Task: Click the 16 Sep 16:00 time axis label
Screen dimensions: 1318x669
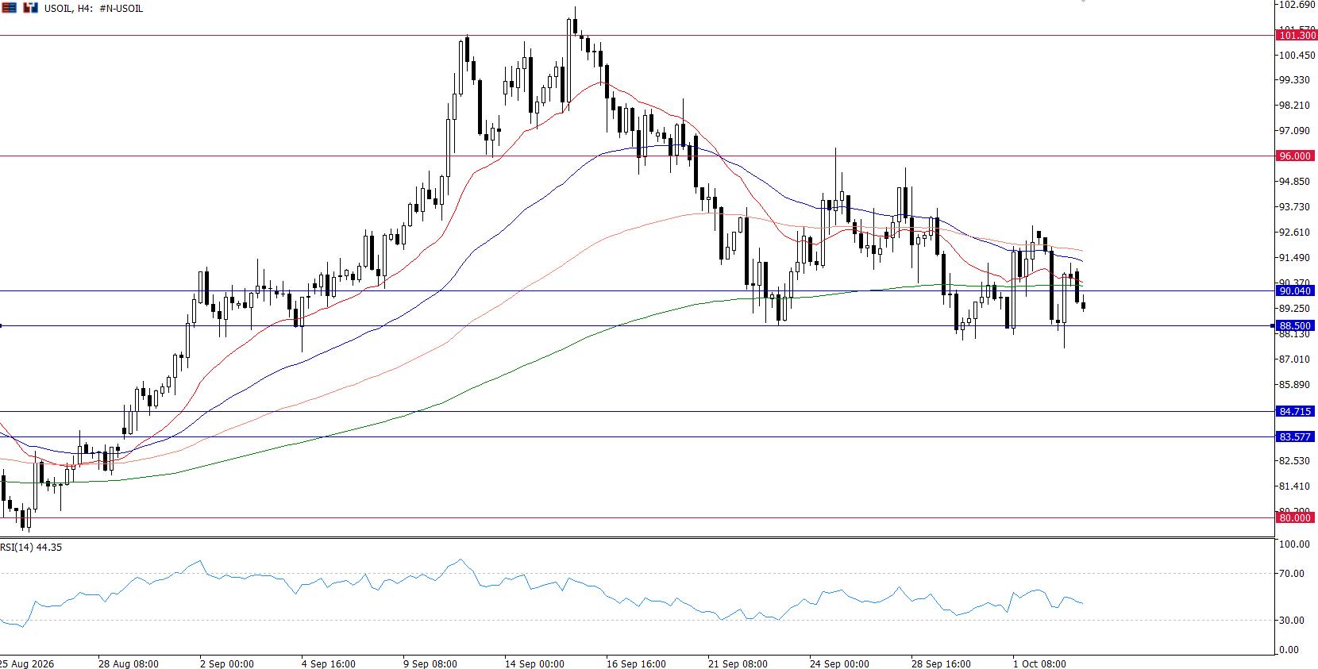Action: click(636, 664)
